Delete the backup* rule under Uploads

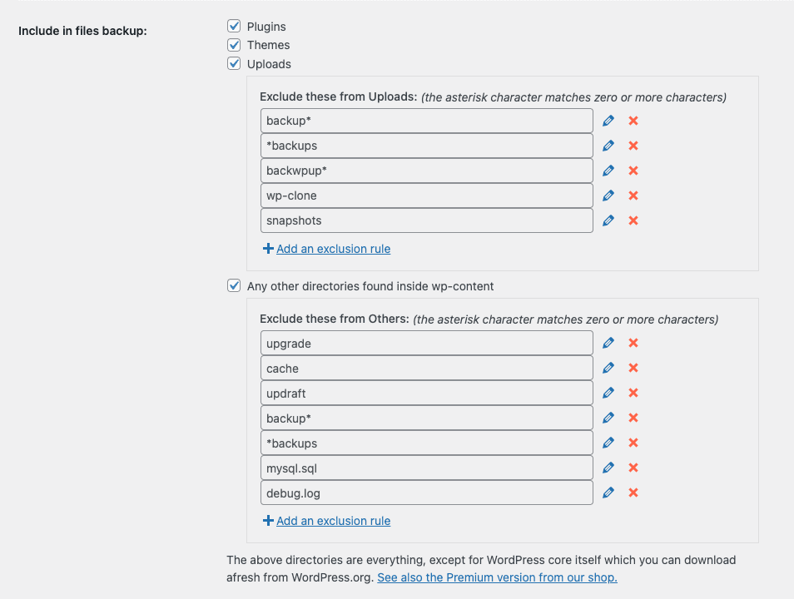point(633,121)
